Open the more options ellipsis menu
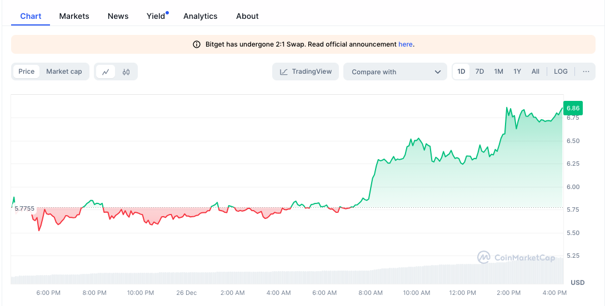Viewport: 605px width, 306px height. click(586, 72)
